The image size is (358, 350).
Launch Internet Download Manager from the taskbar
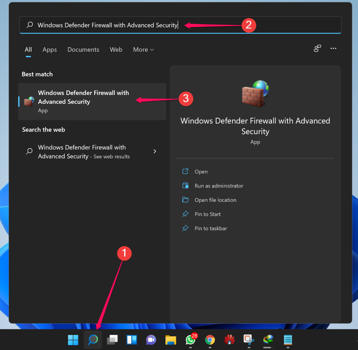tap(268, 340)
